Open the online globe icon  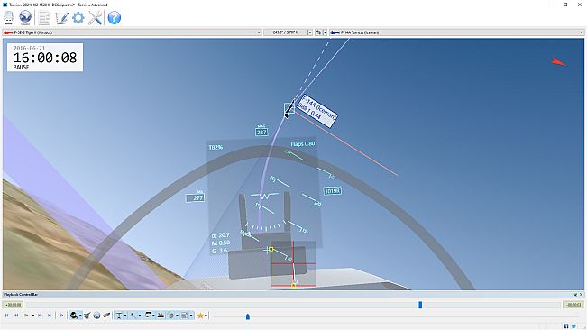pyautogui.click(x=25, y=18)
